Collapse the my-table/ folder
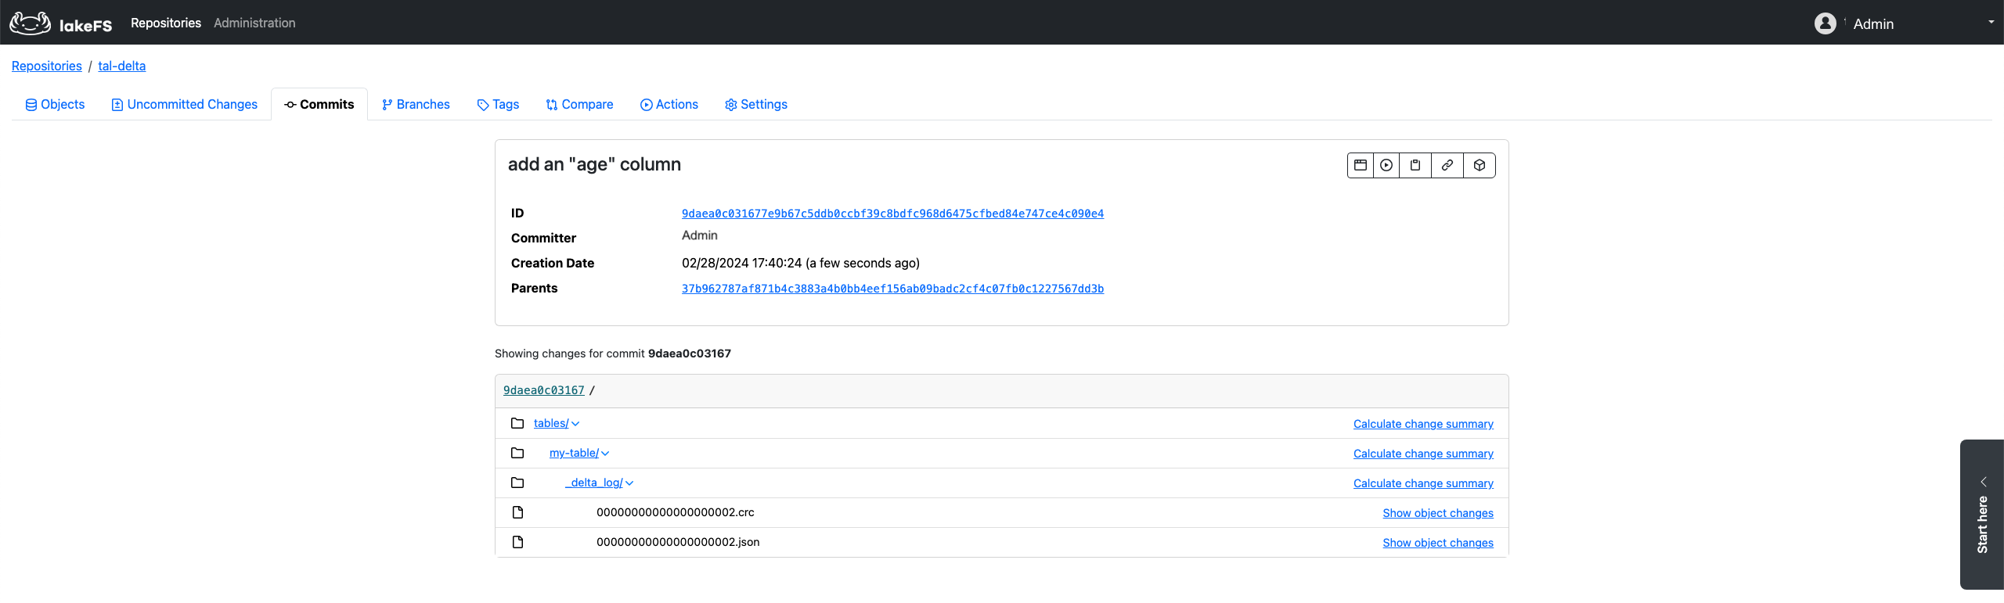The height and width of the screenshot is (603, 2004). tap(605, 454)
